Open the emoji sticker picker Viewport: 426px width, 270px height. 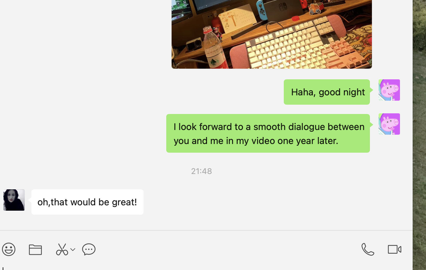(9, 249)
